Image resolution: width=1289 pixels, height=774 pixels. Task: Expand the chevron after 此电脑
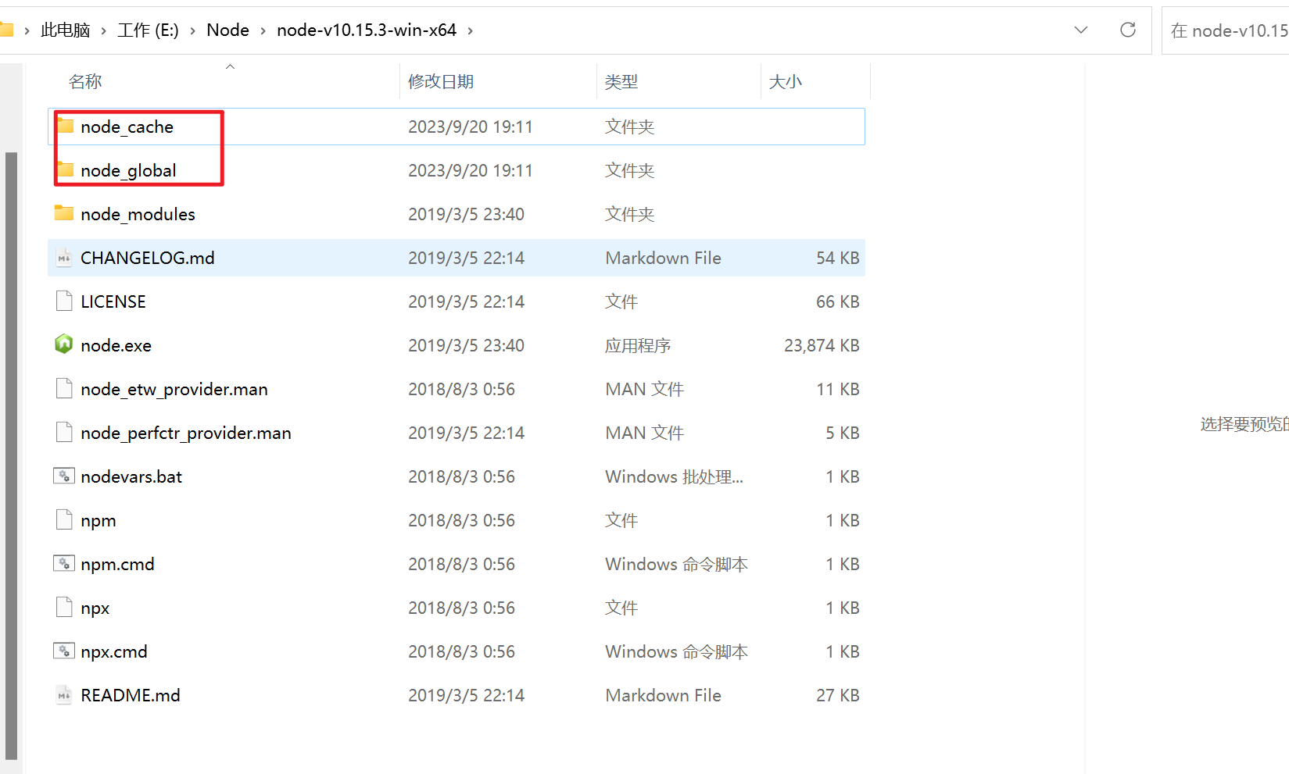pos(103,30)
